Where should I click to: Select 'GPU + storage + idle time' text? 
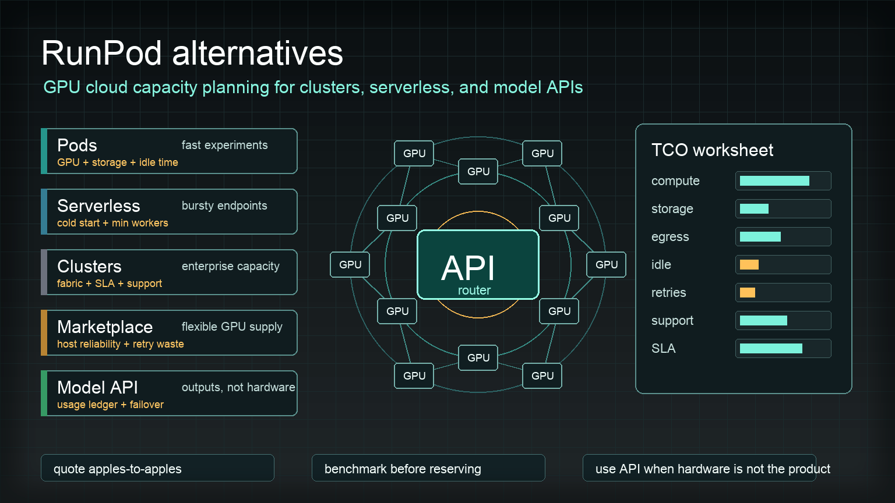118,162
